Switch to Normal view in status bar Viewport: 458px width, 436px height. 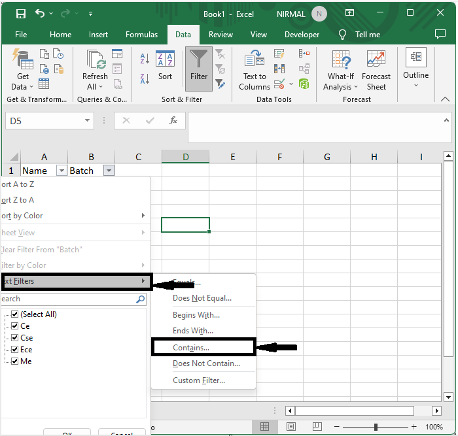click(264, 427)
